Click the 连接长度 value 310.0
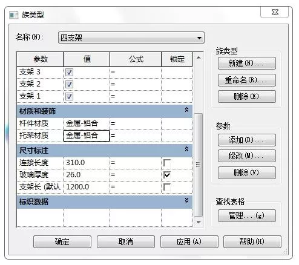The height and width of the screenshot is (265, 299). [x=87, y=163]
